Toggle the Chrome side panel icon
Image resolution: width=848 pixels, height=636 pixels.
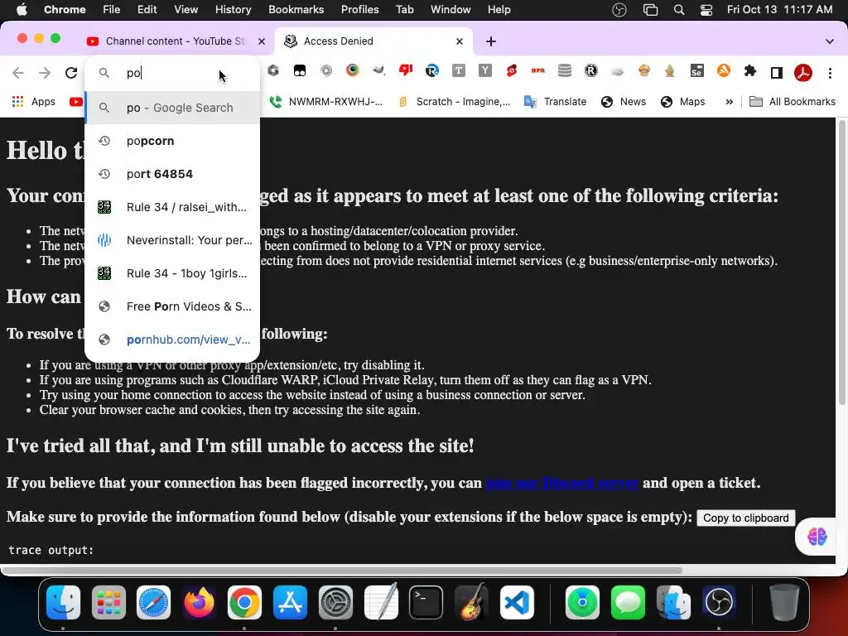pyautogui.click(x=777, y=73)
